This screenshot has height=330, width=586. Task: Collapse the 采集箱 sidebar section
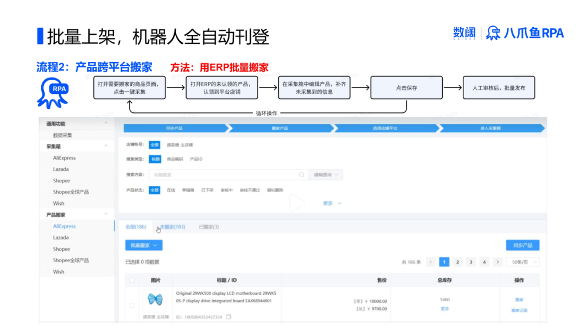(107, 146)
